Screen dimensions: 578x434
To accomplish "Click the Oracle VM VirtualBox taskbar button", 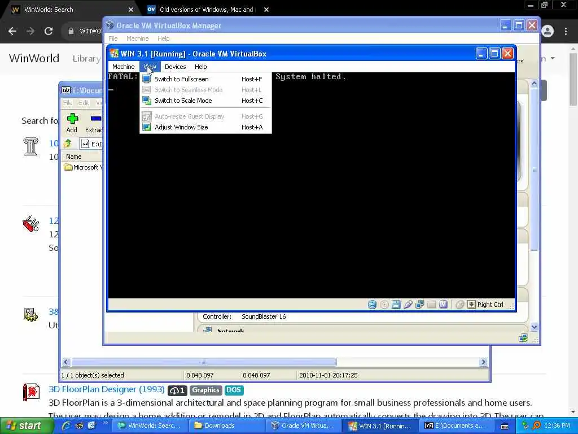I will pos(303,426).
